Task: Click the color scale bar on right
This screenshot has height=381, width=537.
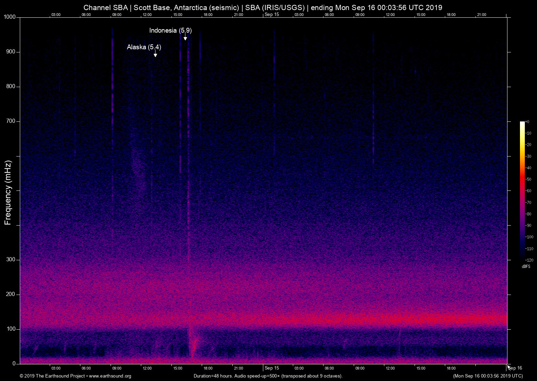Action: [x=522, y=190]
